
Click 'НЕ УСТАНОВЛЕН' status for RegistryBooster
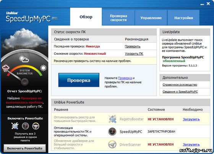coord(160,119)
